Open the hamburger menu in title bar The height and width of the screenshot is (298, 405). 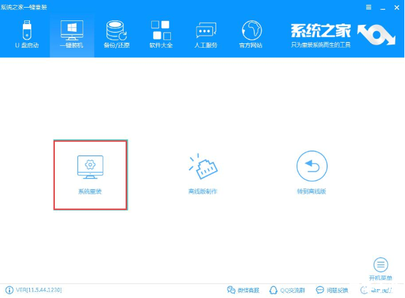coord(369,7)
